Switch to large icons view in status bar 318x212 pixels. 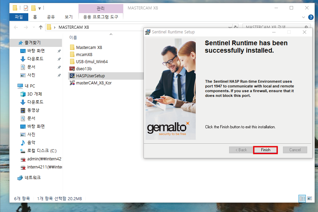[x=310, y=198]
